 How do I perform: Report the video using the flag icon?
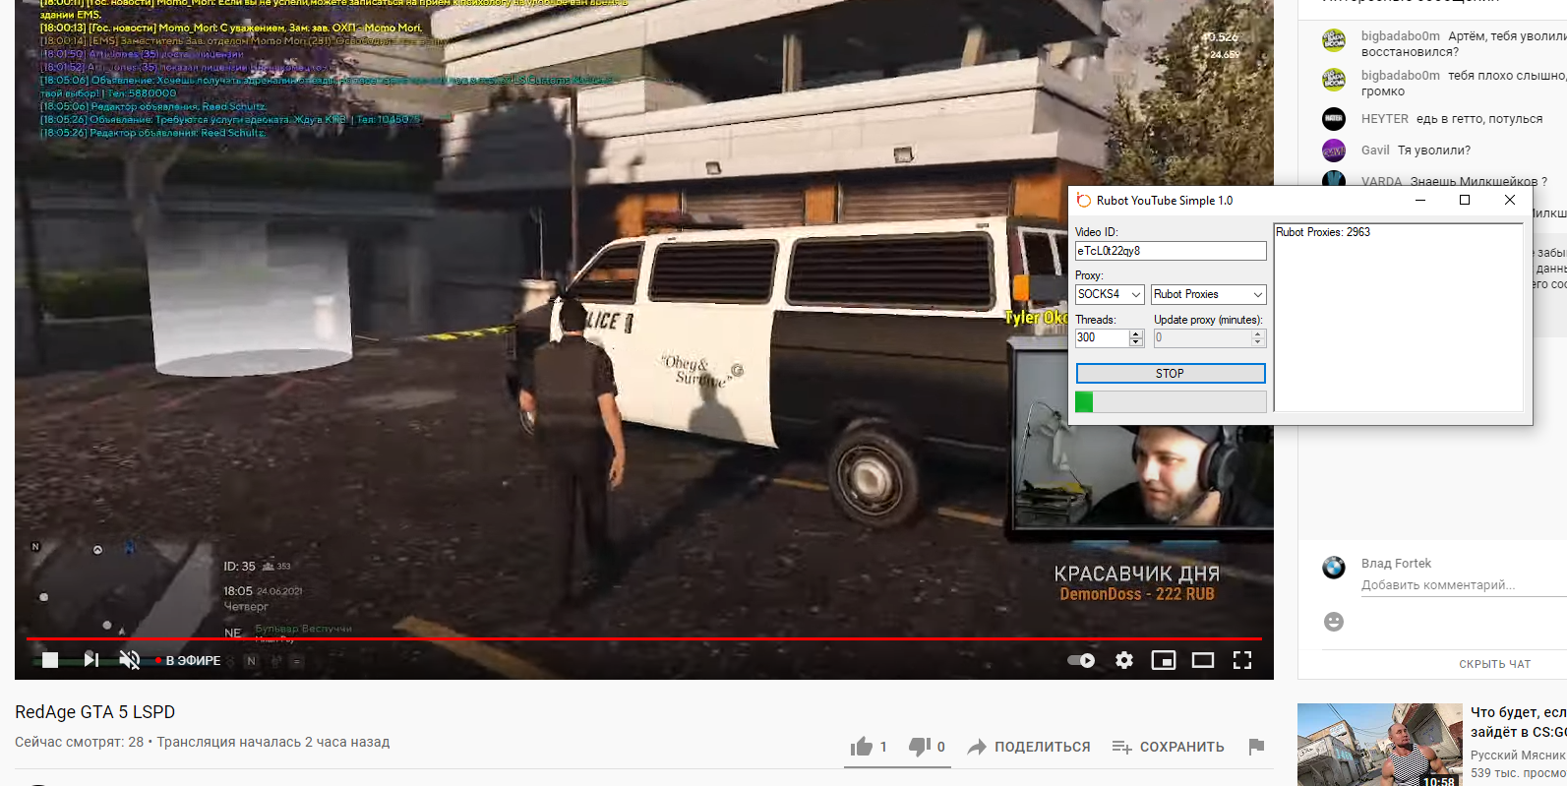point(1256,747)
